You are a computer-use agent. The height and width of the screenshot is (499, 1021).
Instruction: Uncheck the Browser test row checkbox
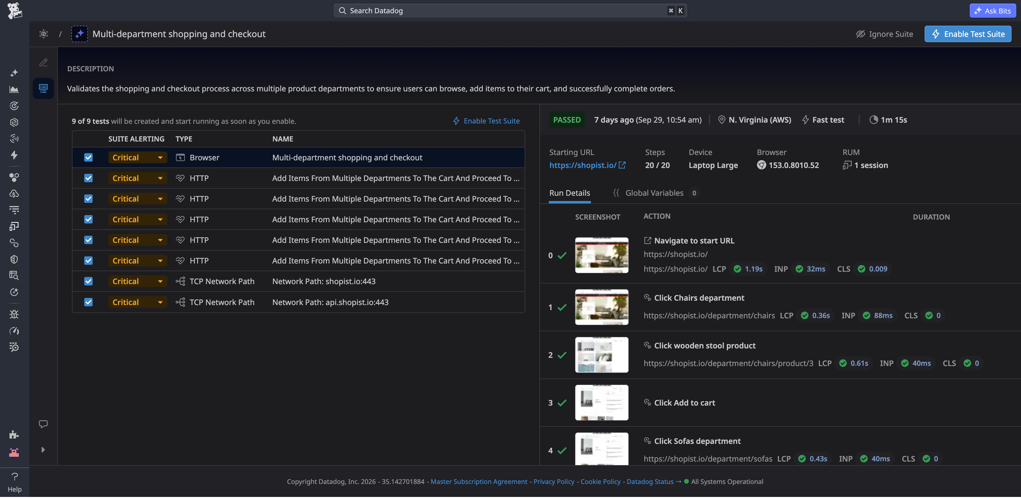[88, 158]
